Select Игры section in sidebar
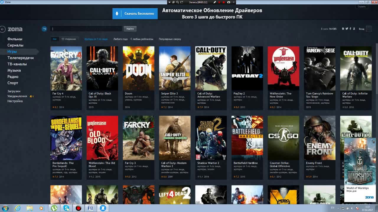The image size is (378, 212). click(12, 52)
